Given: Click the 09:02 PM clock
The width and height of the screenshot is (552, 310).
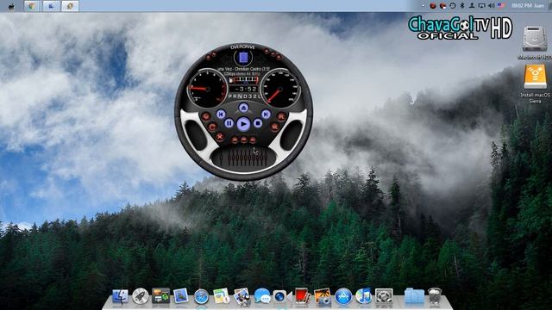Looking at the screenshot, I should (522, 6).
